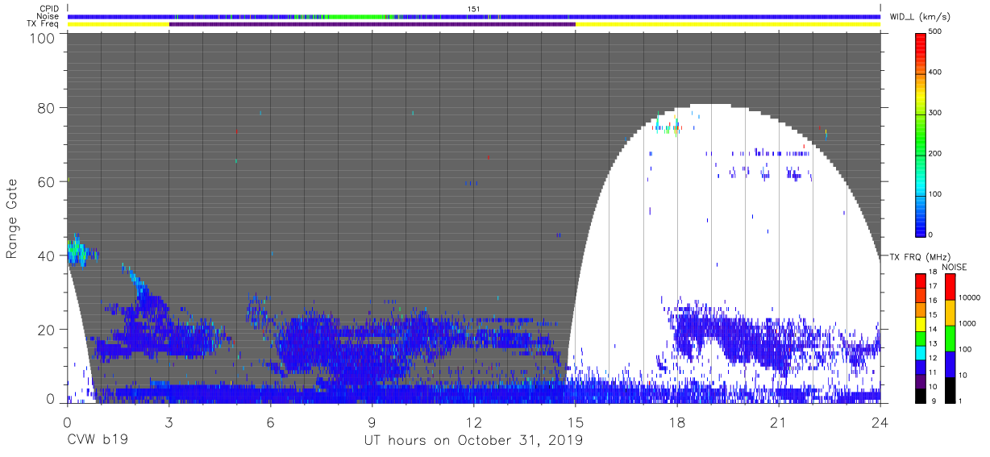
Task: Click x-axis tick label 12
Action: 473,422
